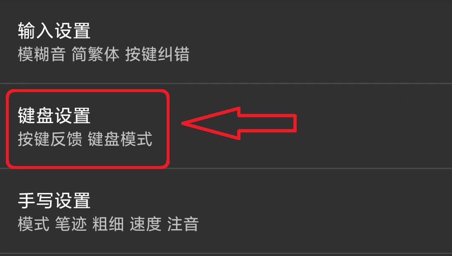Choose the 笔迹 label under 手写设置
The height and width of the screenshot is (256, 452).
[x=71, y=224]
